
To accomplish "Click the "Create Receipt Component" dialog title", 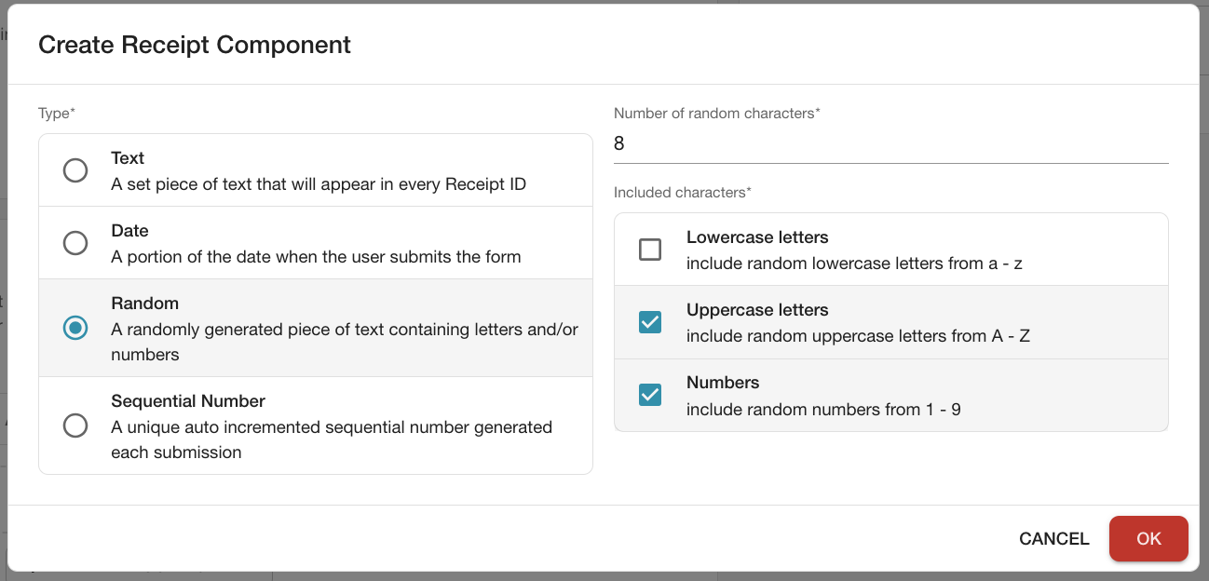I will click(x=195, y=45).
